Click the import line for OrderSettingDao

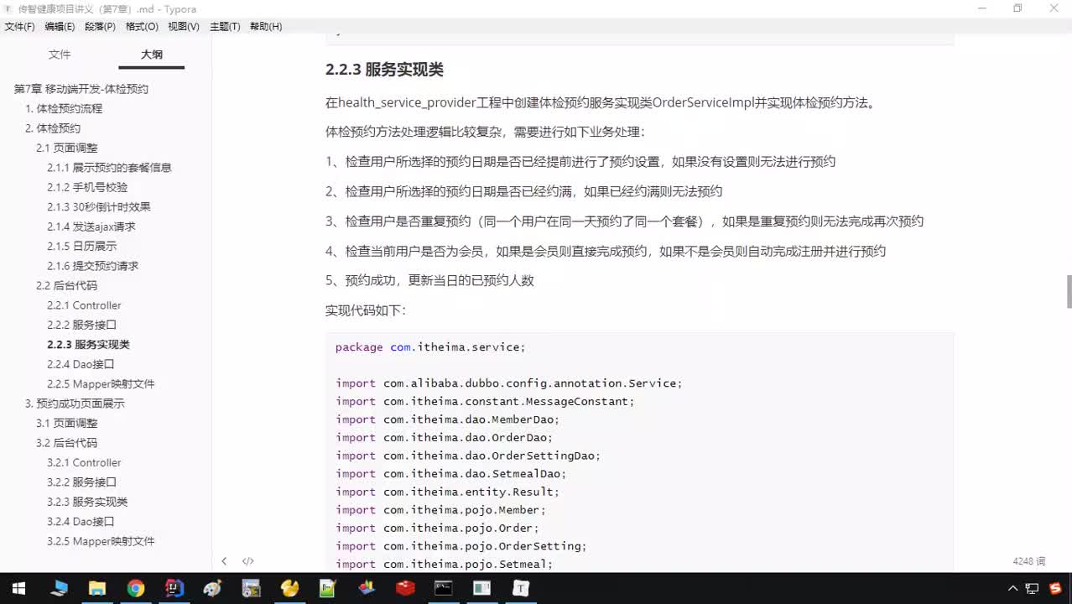468,456
